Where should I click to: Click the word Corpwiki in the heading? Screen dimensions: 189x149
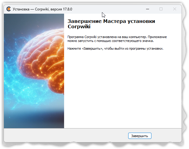click(x=79, y=27)
